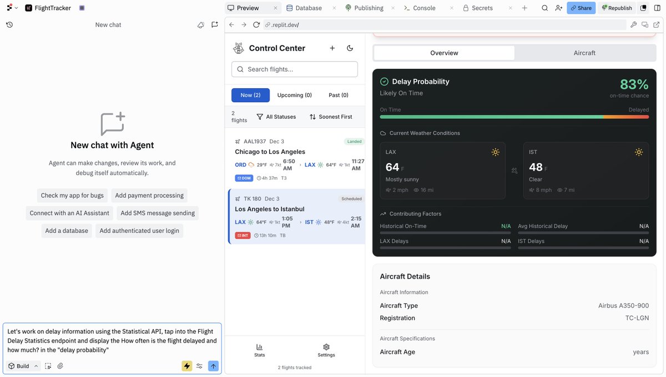
Task: Click the Search flights field
Action: 295,69
